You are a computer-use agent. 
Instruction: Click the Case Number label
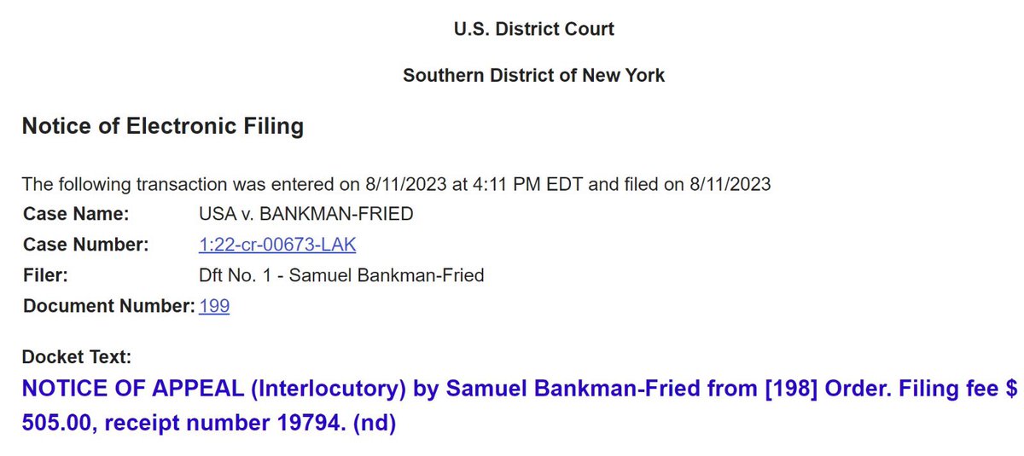(x=86, y=245)
